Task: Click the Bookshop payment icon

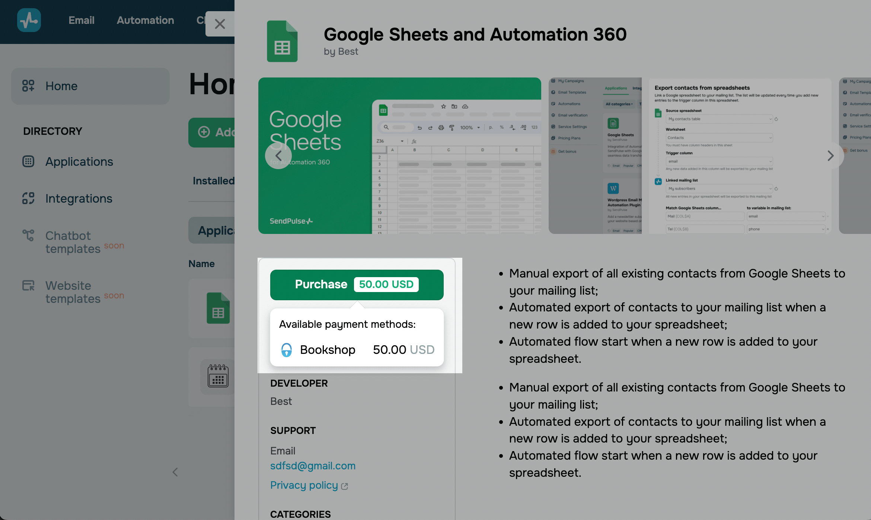Action: click(287, 350)
